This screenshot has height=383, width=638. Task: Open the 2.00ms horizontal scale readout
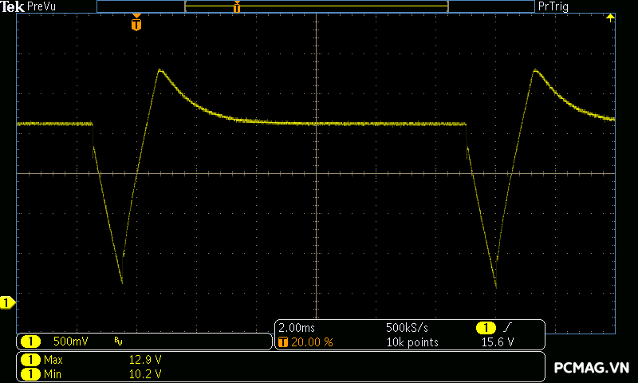[297, 328]
